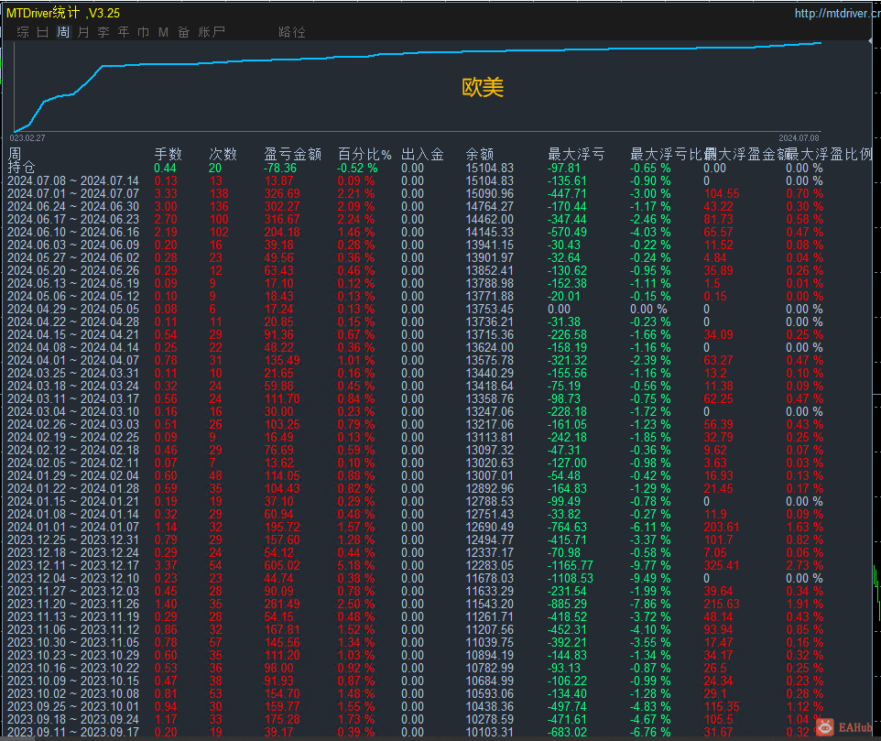Switch to the 年 yearly tab
Viewport: 881px width, 741px height.
(124, 32)
